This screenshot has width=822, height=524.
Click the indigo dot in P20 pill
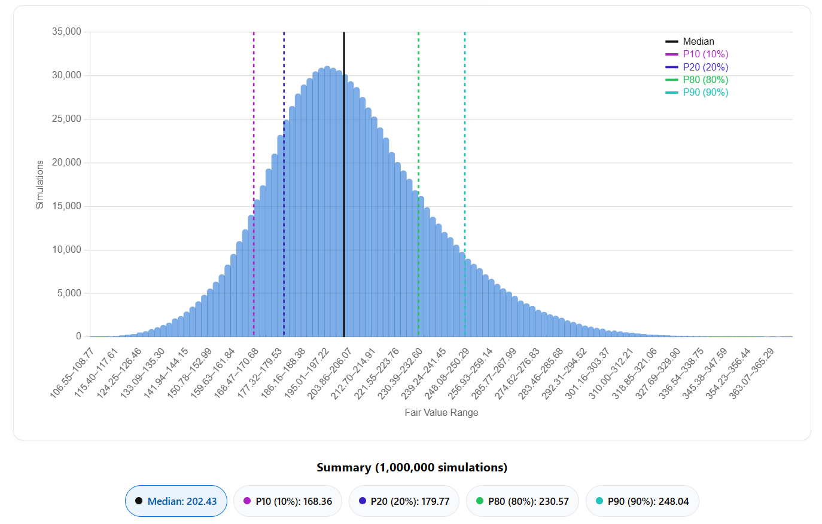(x=363, y=501)
